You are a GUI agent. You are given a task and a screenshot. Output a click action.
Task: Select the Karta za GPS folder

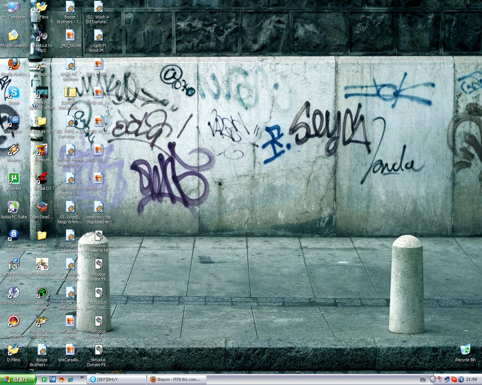coord(42,121)
